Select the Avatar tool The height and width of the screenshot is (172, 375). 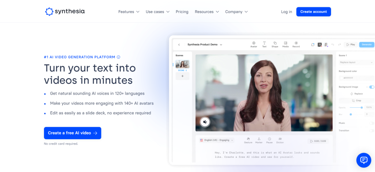point(254,45)
